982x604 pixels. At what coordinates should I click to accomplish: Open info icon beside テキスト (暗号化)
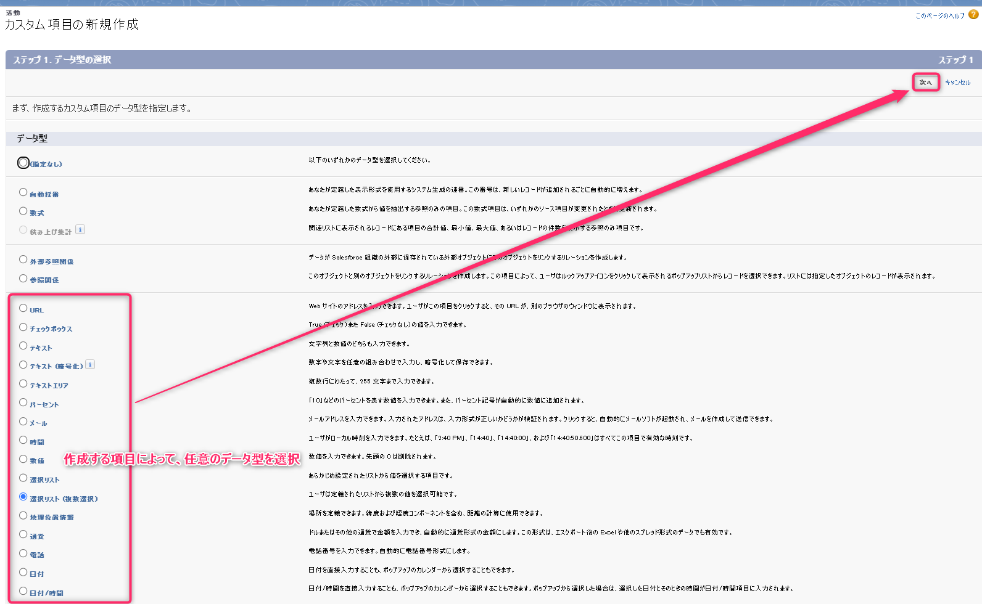[90, 364]
